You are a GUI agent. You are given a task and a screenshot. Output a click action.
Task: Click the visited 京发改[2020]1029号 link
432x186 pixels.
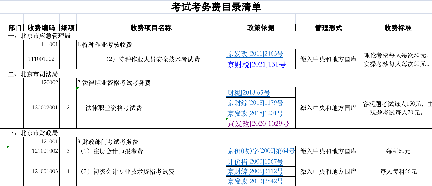coord(258,124)
